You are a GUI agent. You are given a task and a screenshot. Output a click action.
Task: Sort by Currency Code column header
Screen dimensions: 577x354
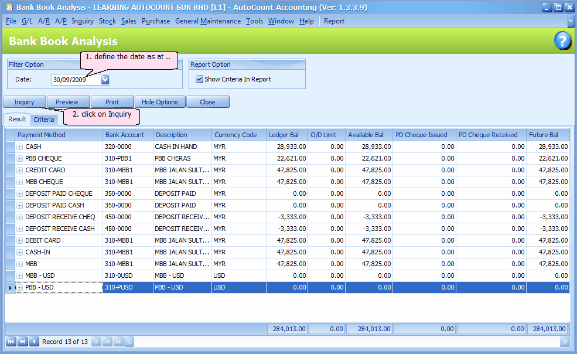point(239,135)
